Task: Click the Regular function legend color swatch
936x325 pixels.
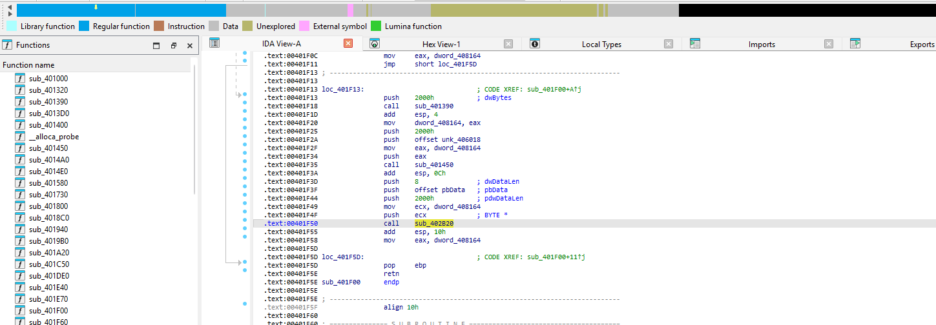Action: point(85,26)
